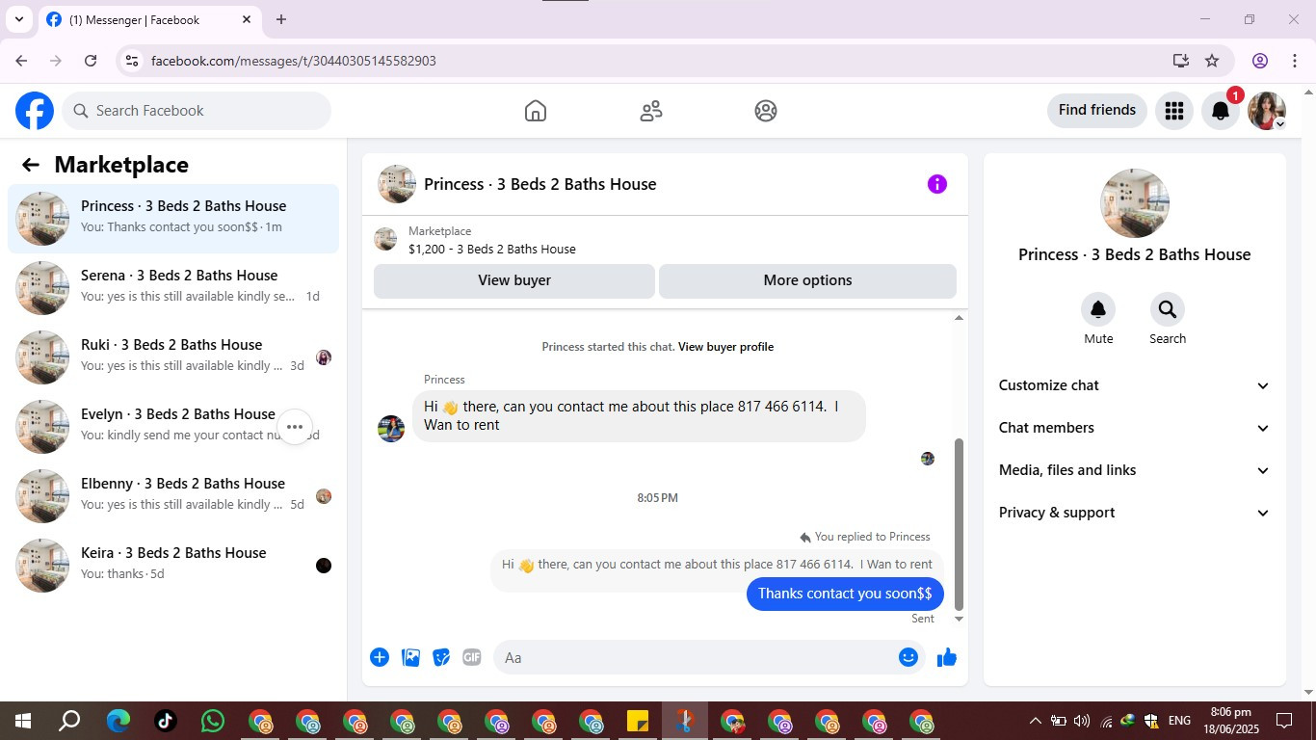The image size is (1316, 740).
Task: Expand the Chat members section
Action: (x=1135, y=428)
